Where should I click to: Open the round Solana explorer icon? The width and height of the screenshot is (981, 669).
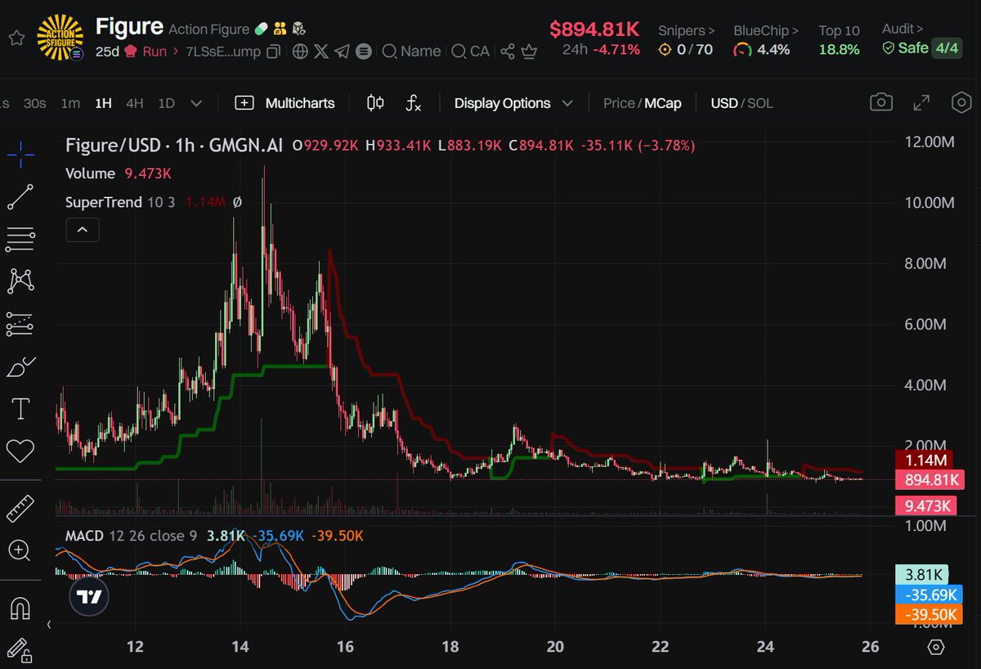click(364, 52)
